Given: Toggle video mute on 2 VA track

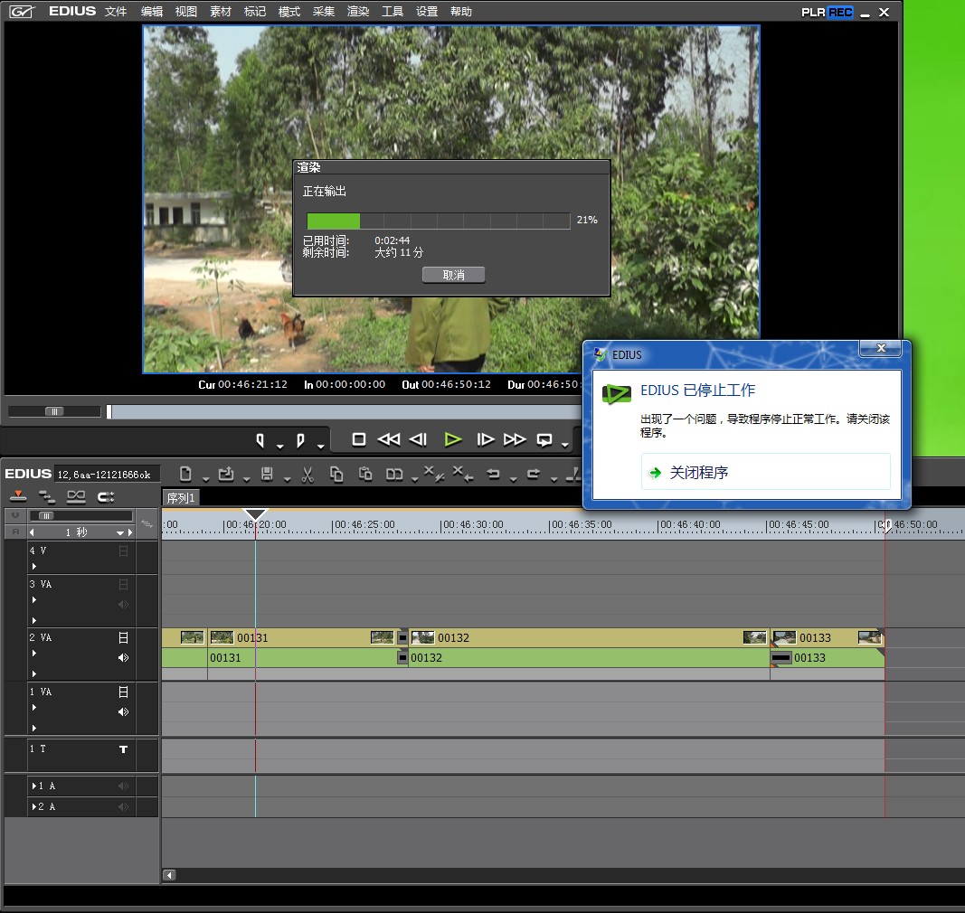Looking at the screenshot, I should [x=123, y=638].
